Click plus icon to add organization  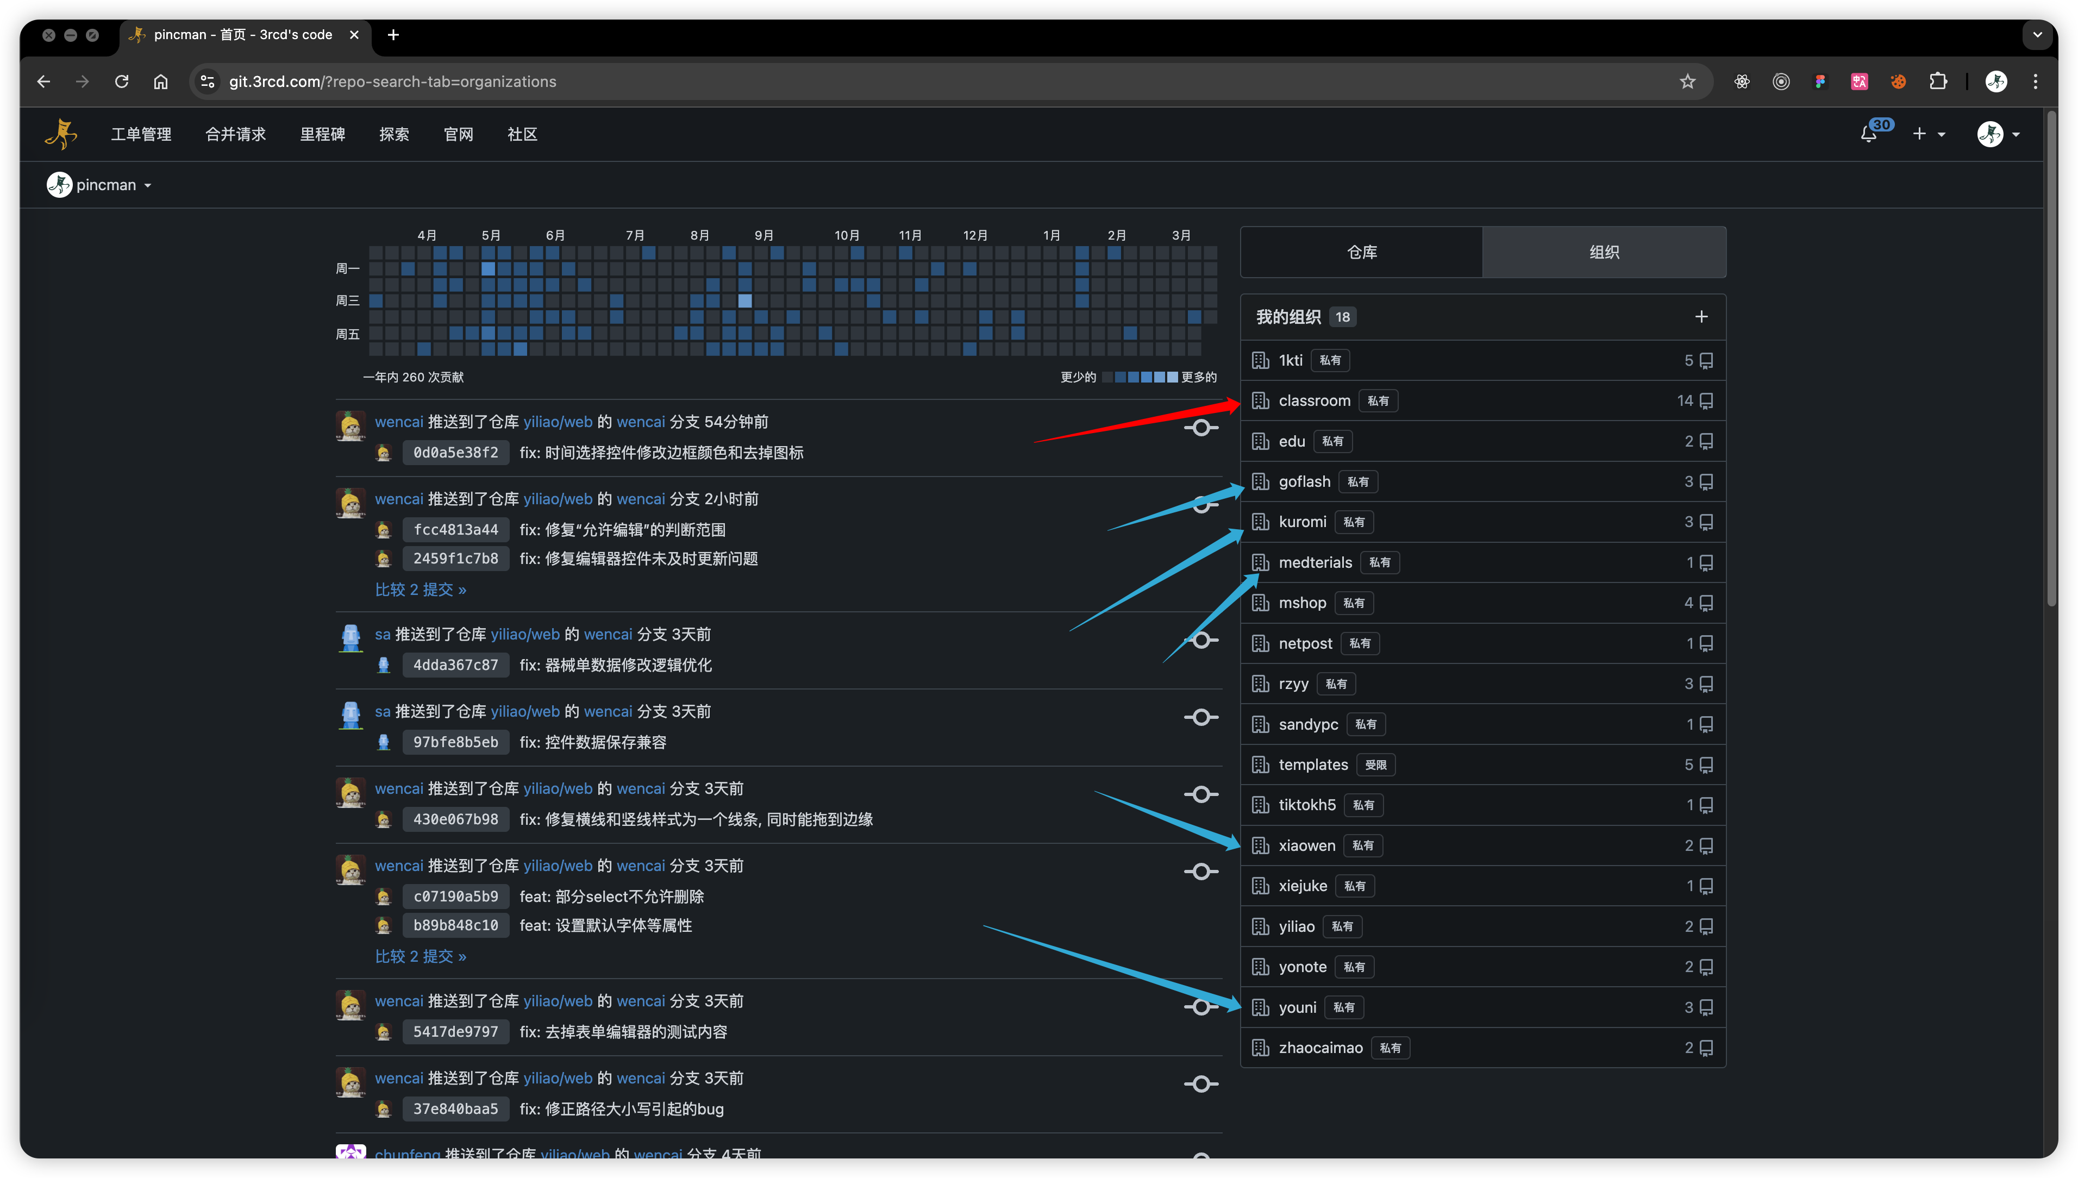click(x=1701, y=316)
